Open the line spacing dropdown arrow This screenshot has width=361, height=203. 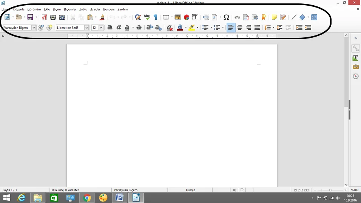coord(273,28)
